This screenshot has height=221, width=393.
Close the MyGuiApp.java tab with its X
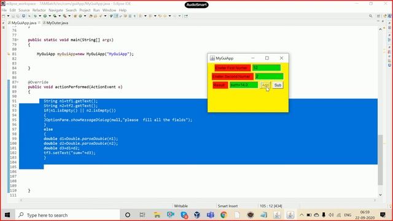coord(39,23)
